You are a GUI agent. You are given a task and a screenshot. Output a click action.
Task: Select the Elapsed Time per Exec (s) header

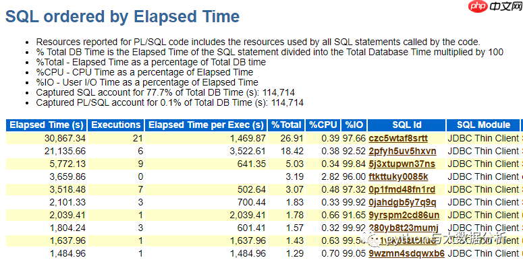tap(206, 125)
